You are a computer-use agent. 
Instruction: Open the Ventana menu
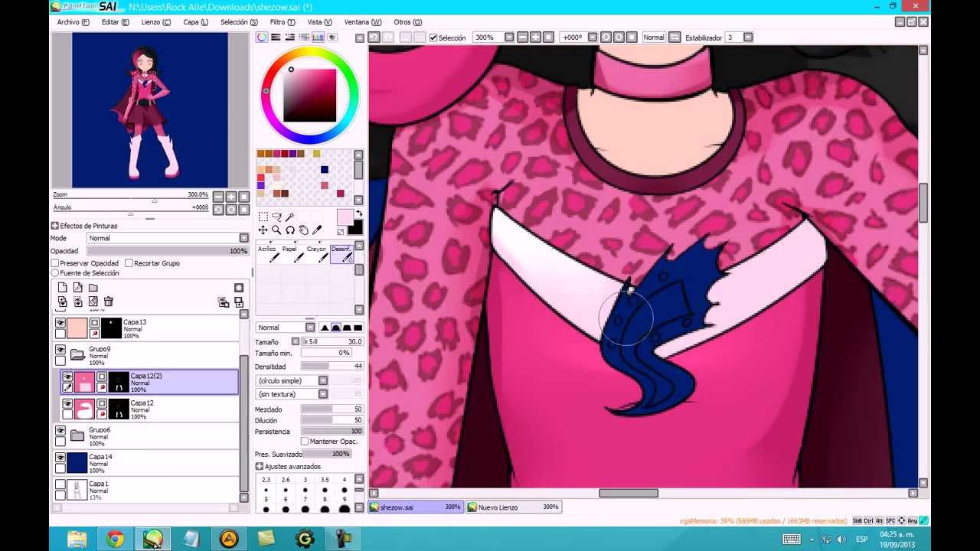[363, 22]
